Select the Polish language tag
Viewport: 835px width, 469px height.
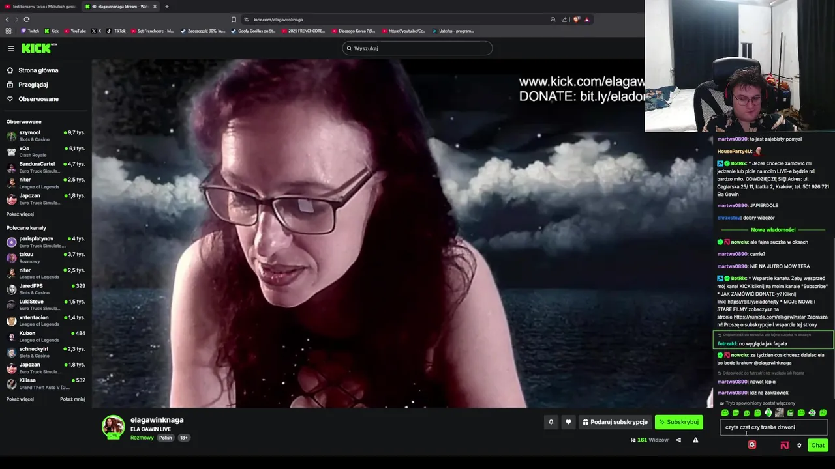coord(166,438)
